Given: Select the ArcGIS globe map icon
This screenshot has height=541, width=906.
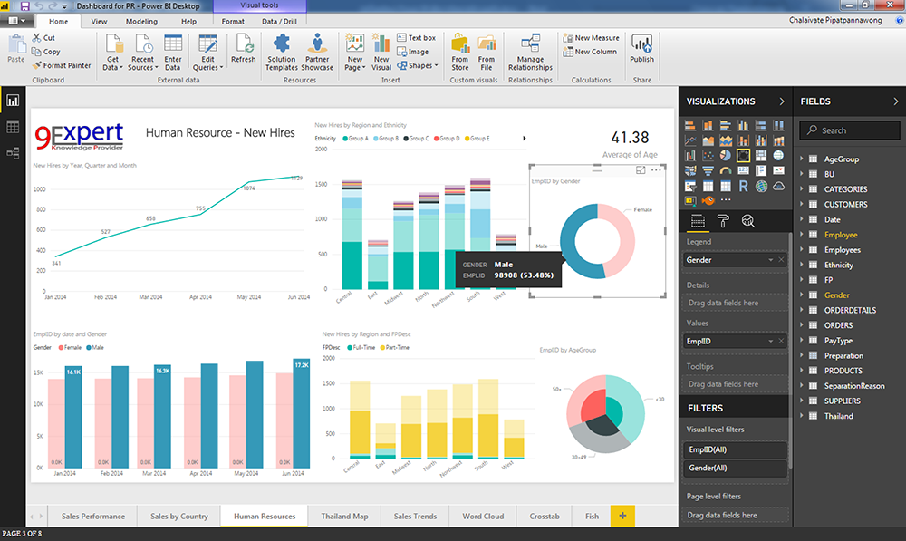Looking at the screenshot, I should [x=762, y=186].
